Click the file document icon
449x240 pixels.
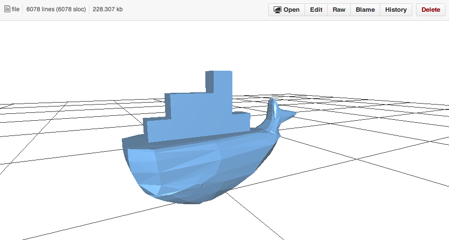click(x=7, y=9)
